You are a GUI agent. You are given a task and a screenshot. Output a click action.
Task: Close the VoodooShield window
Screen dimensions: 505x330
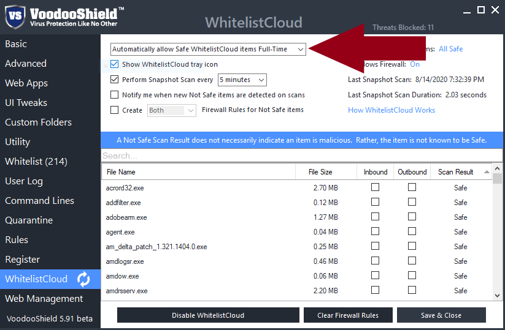495,10
